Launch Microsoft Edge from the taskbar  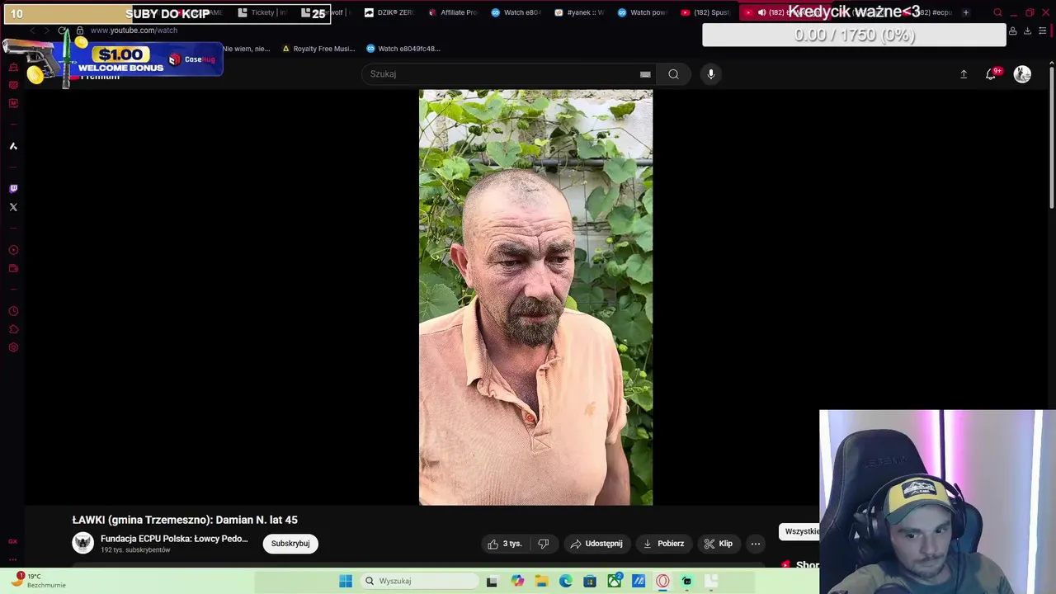click(566, 581)
